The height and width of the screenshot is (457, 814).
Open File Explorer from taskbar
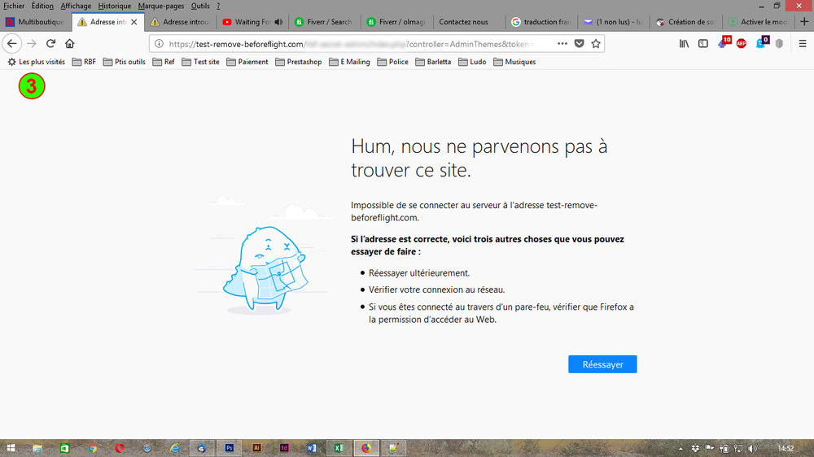point(37,448)
